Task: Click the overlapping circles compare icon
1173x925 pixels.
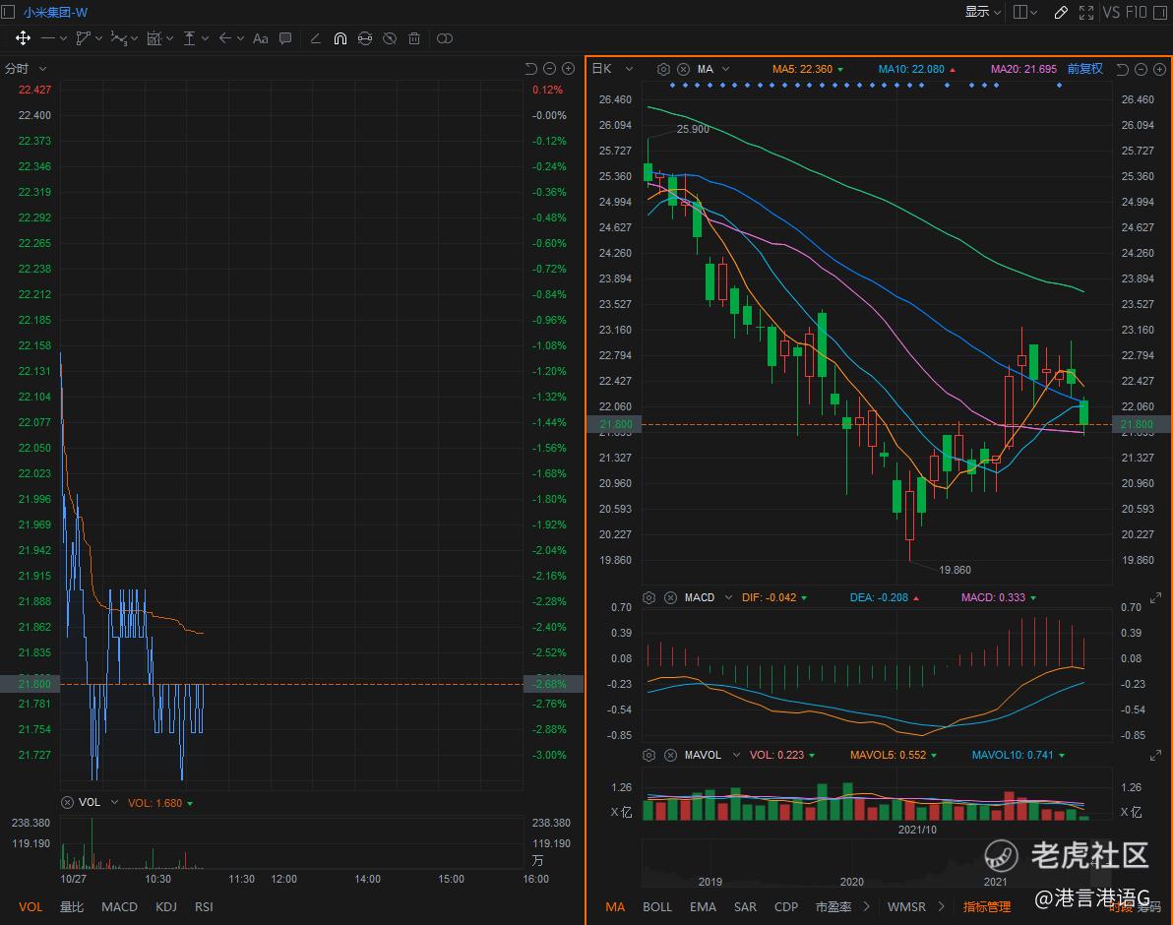Action: [x=445, y=38]
